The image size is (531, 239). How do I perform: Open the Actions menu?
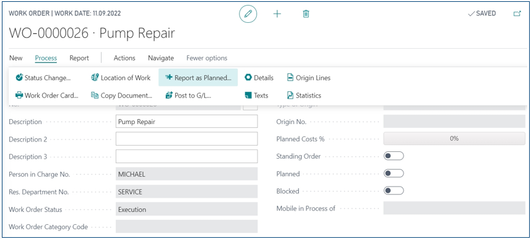124,58
